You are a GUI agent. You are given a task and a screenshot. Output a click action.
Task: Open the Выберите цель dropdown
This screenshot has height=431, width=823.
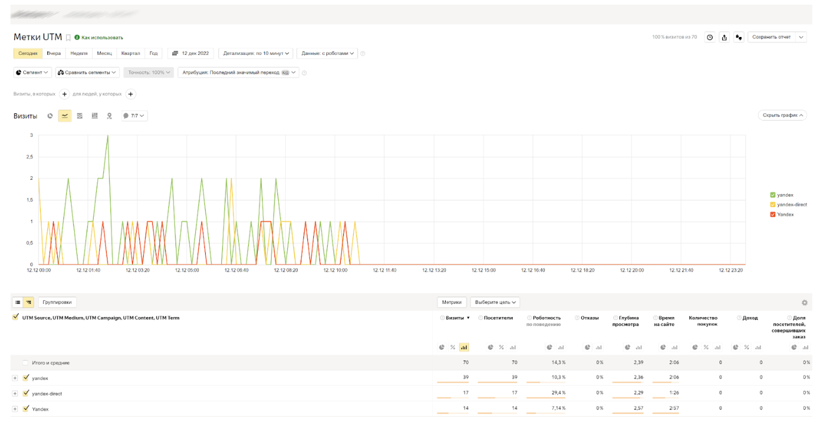pyautogui.click(x=495, y=303)
